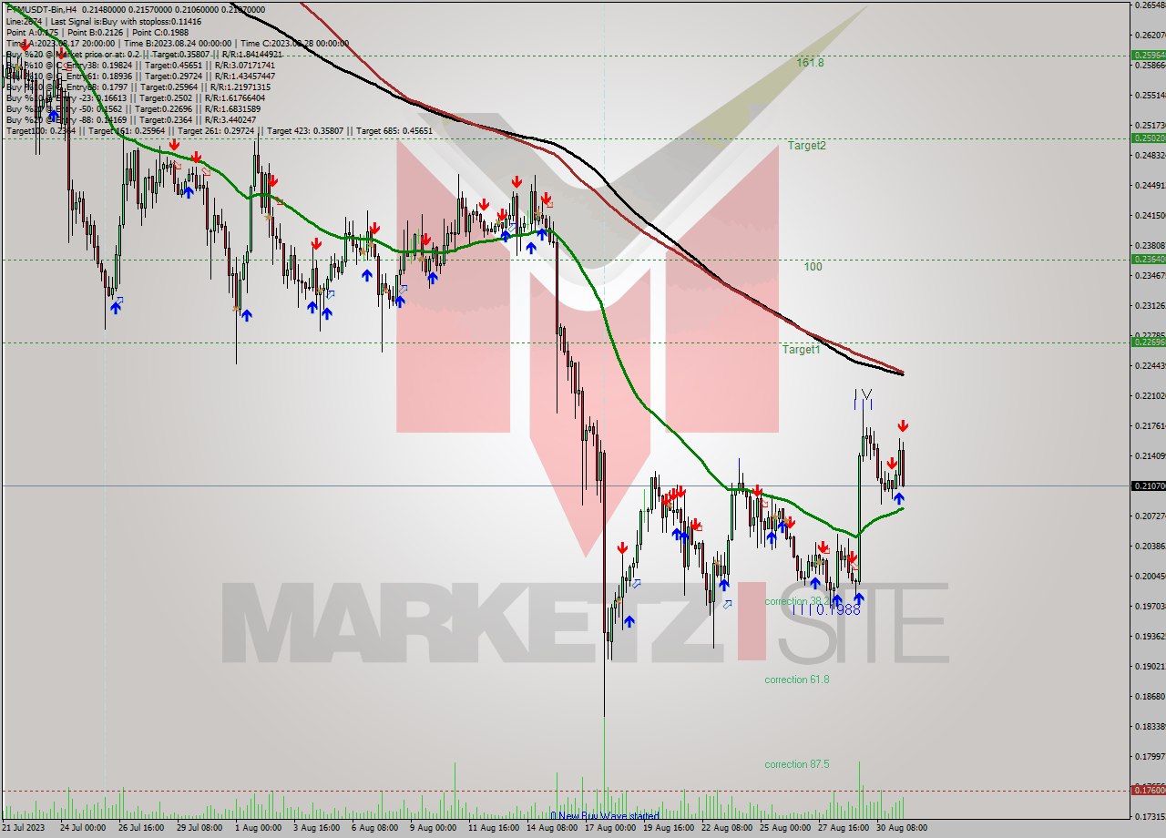Click the '26 Jul 16:00' time axis label
The height and width of the screenshot is (838, 1166).
(141, 828)
